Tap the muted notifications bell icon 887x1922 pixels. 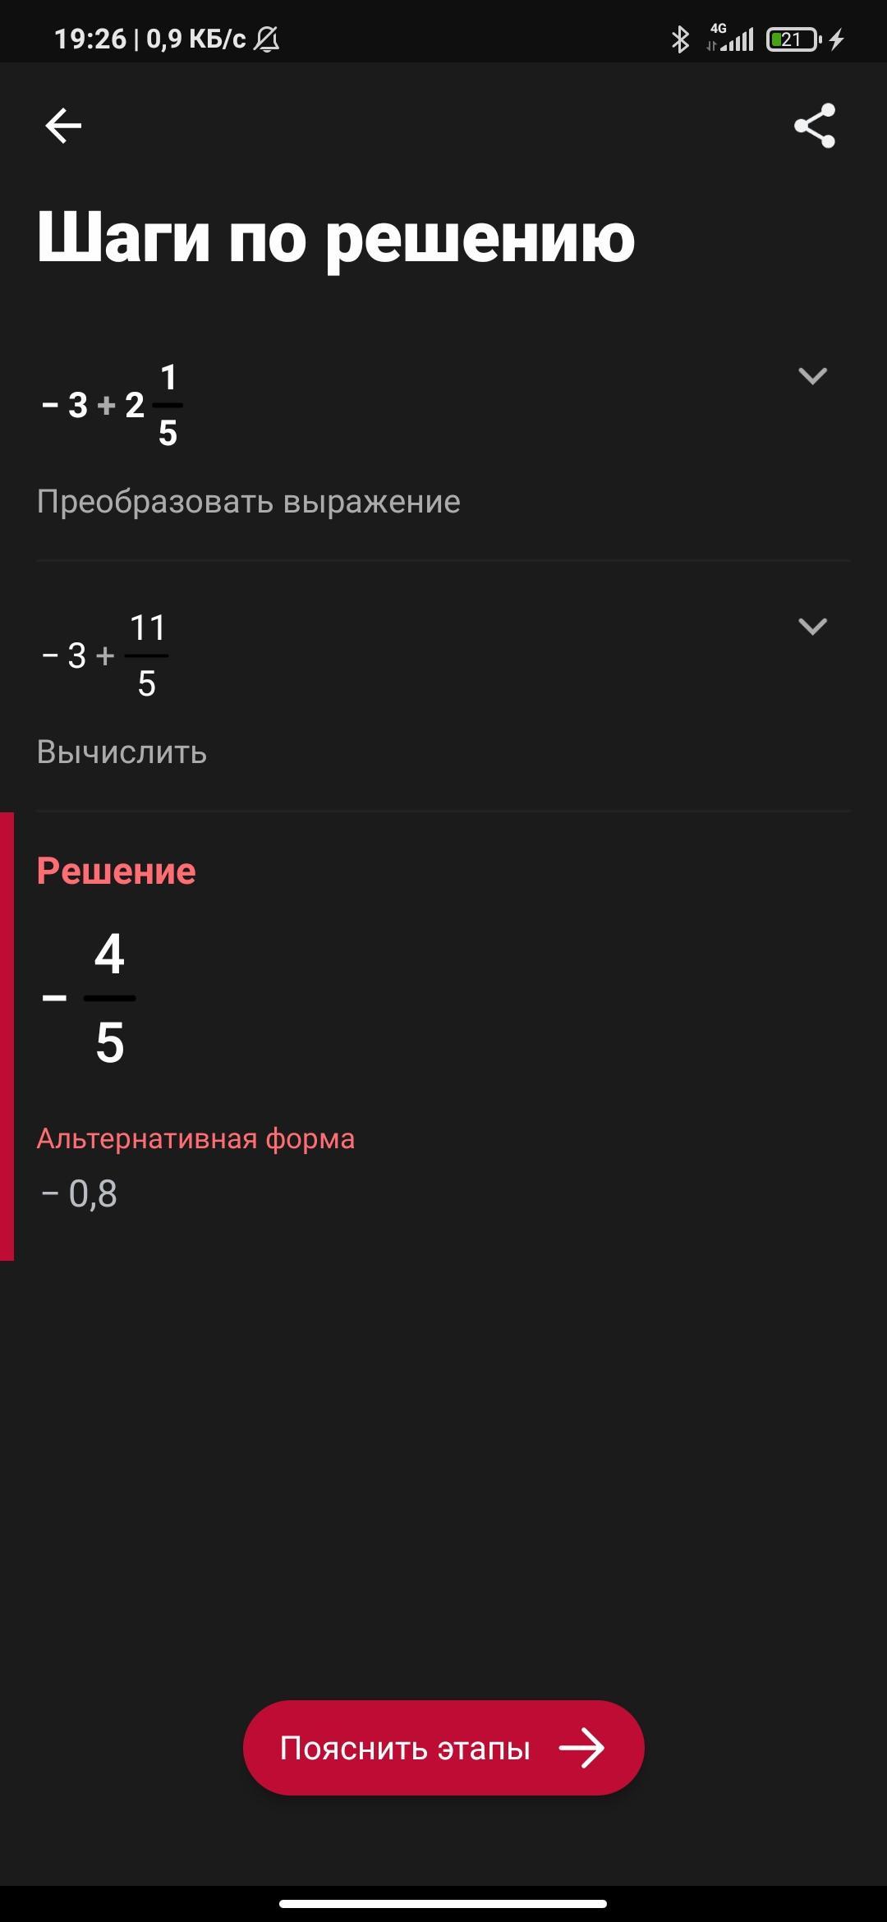click(x=266, y=39)
